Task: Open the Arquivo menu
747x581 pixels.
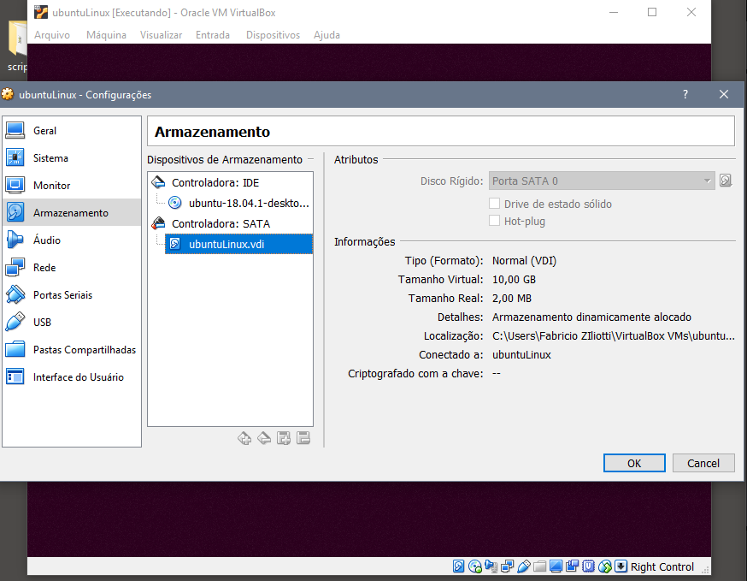Action: point(52,35)
